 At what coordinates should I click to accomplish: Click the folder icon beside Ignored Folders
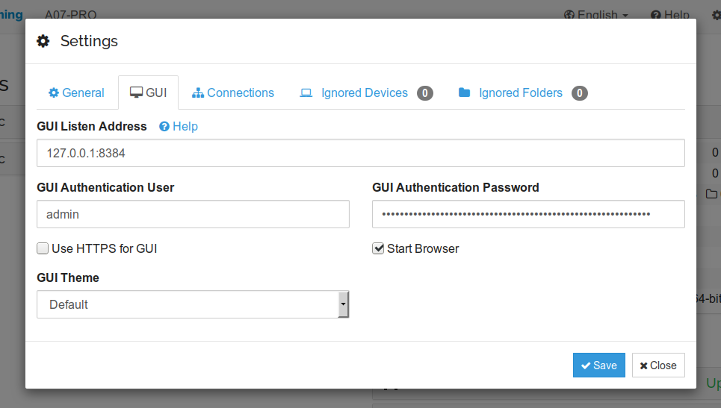[464, 93]
